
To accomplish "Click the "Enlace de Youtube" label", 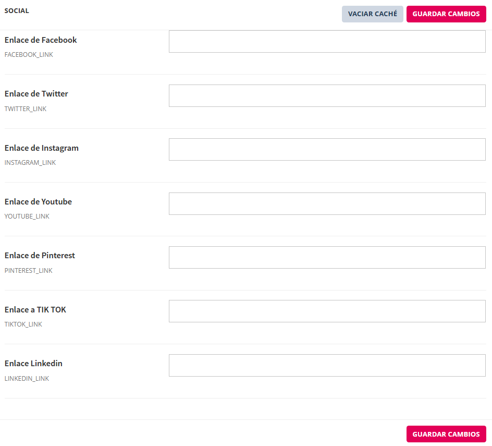I will point(38,202).
